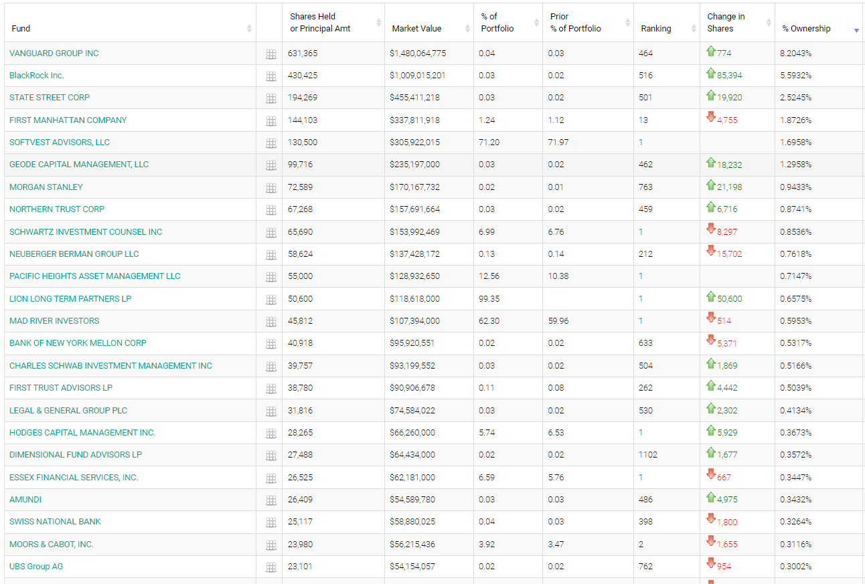This screenshot has width=865, height=584.
Task: Open grid icon for Moors & Cabot row
Action: coord(271,545)
